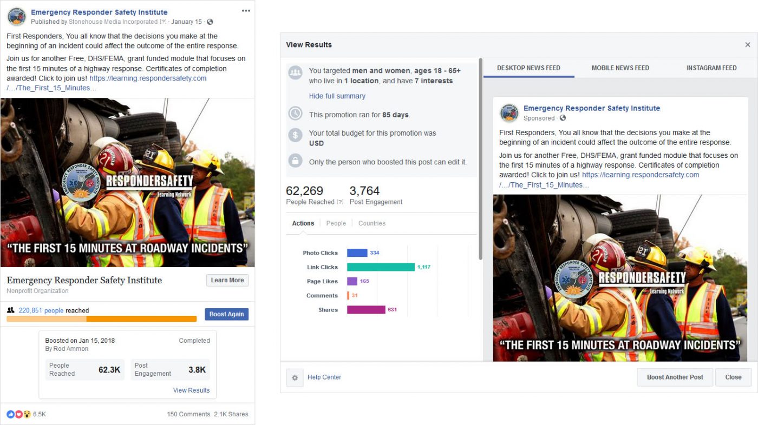Image resolution: width=758 pixels, height=425 pixels.
Task: Click the audience people icon in summary
Action: (295, 72)
